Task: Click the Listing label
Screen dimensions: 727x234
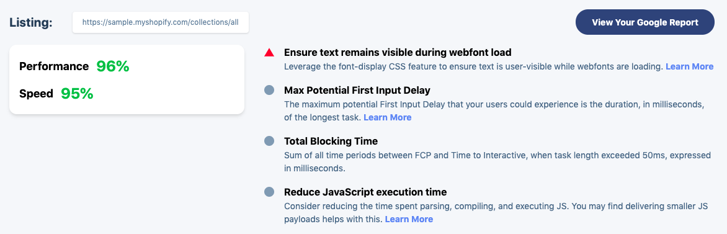Action: pyautogui.click(x=31, y=22)
